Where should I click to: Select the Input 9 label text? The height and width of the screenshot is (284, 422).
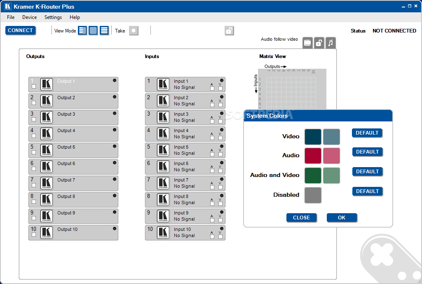[181, 213]
